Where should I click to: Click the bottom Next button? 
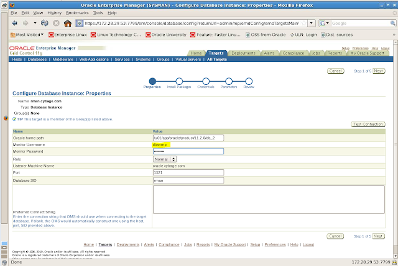click(x=379, y=236)
